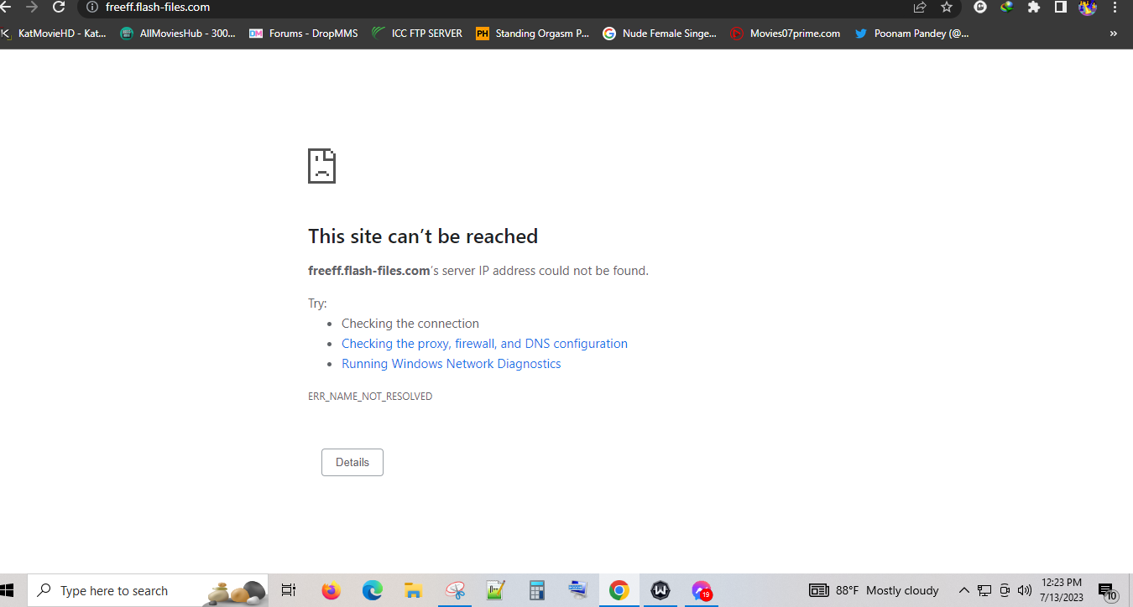Open Messenger with 19 notifications badge
The image size is (1133, 607).
click(x=702, y=590)
